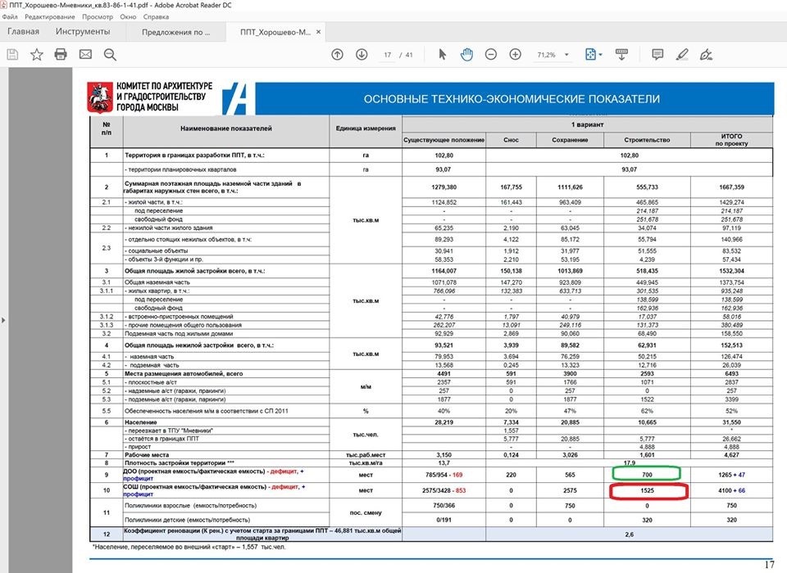Click column header Снос

[x=511, y=140]
